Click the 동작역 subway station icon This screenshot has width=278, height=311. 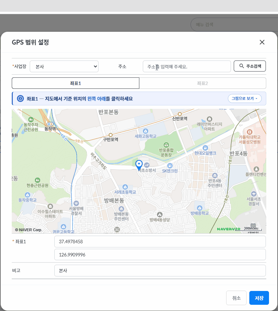click(50, 124)
